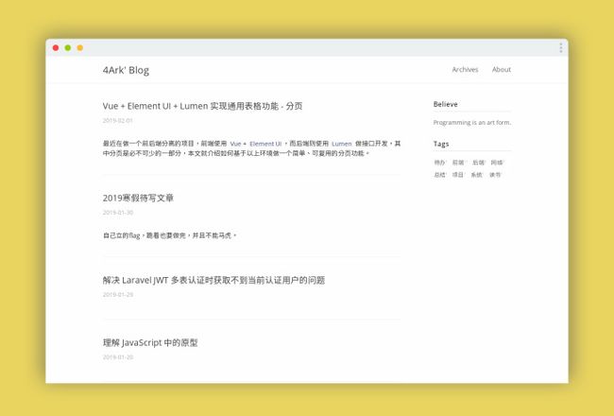
Task: Select the 网络 tag
Action: point(497,163)
